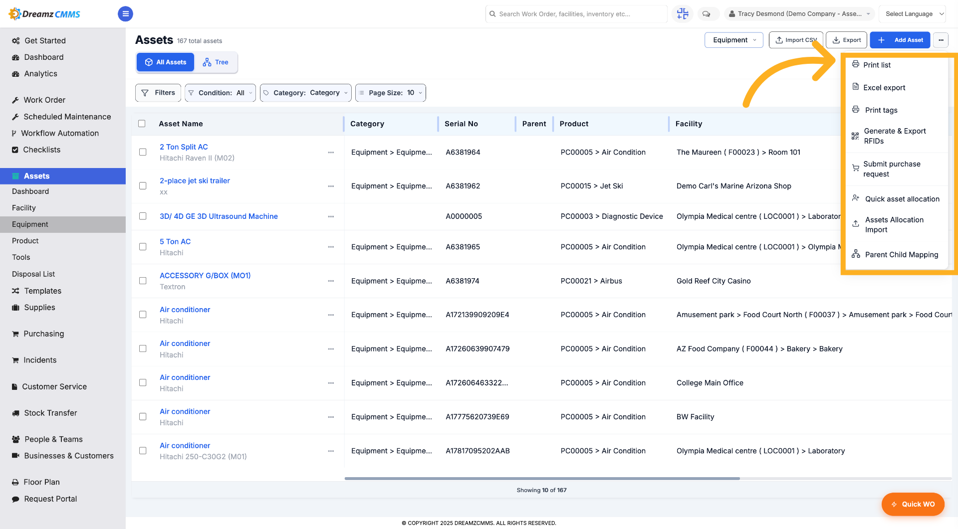This screenshot has width=958, height=529.
Task: Select Quick asset allocation
Action: 897,199
